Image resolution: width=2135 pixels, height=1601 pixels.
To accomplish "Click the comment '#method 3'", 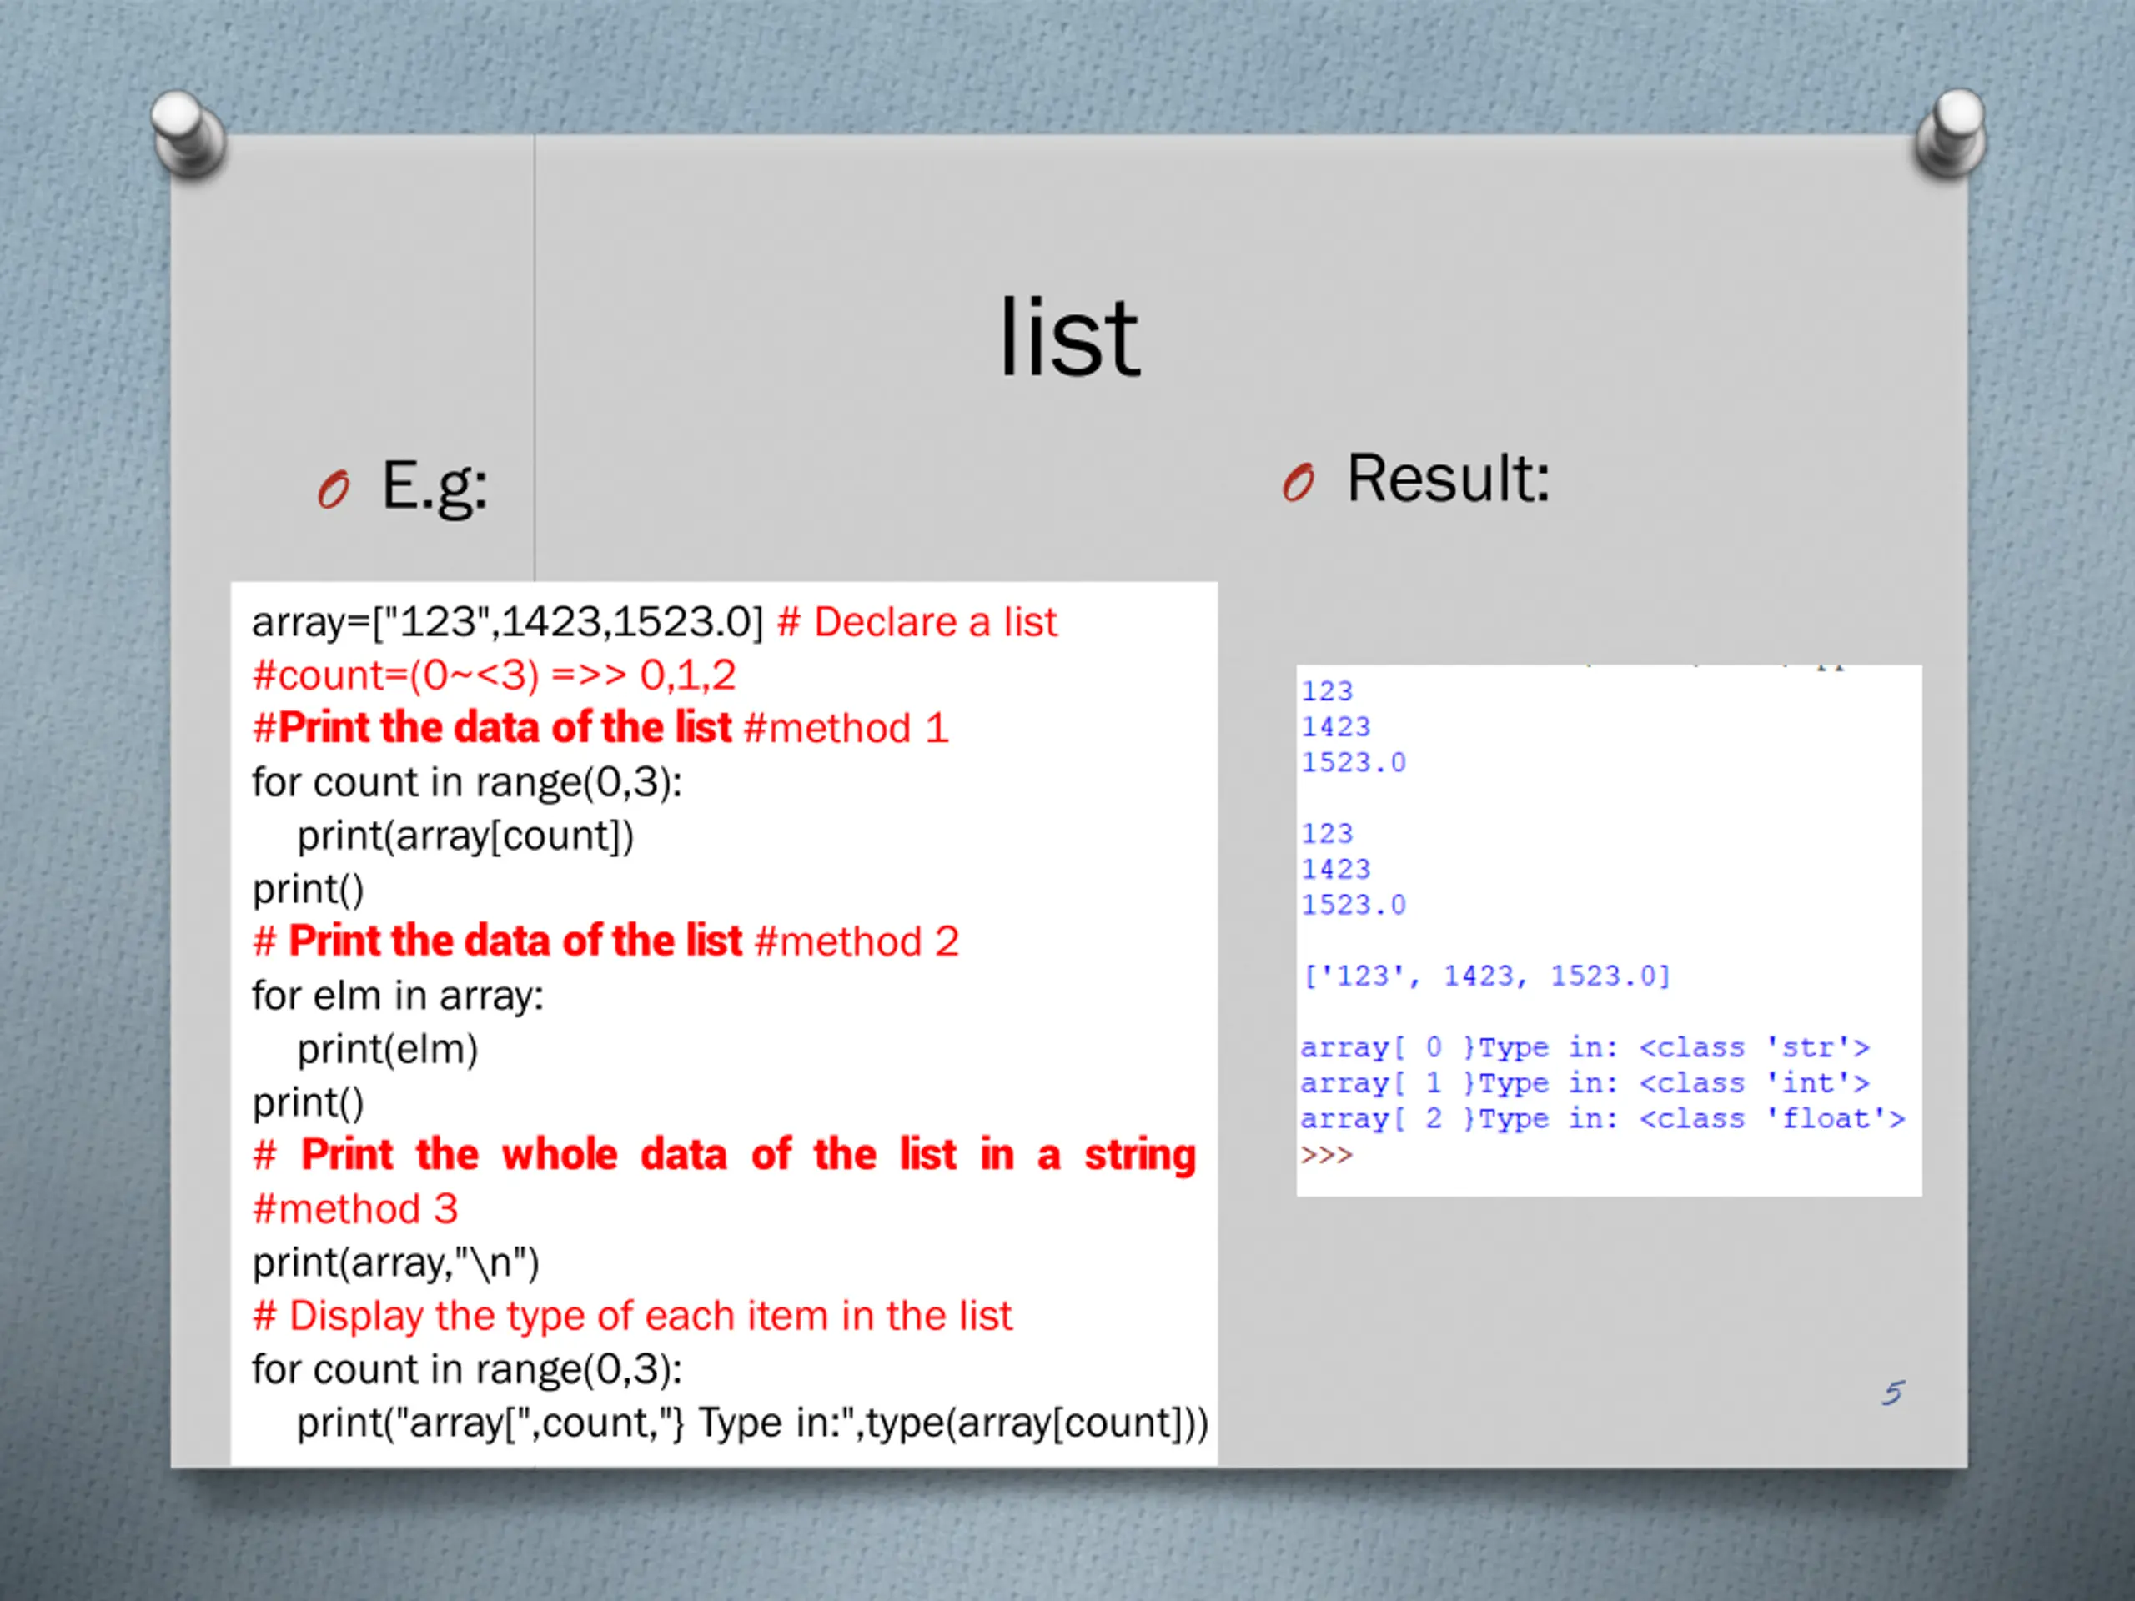I will (354, 1209).
